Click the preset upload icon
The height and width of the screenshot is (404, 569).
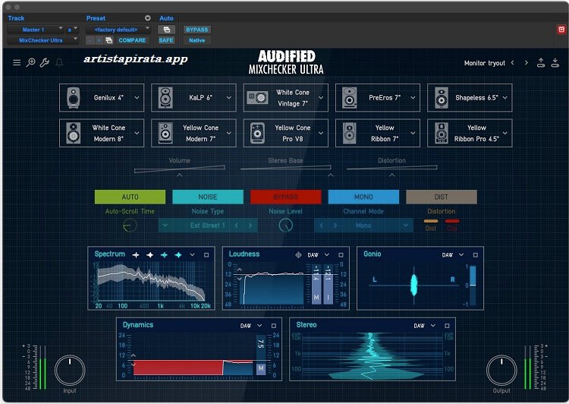point(541,63)
